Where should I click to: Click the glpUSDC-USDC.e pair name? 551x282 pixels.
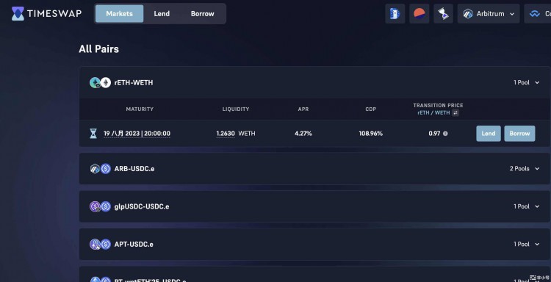[142, 206]
